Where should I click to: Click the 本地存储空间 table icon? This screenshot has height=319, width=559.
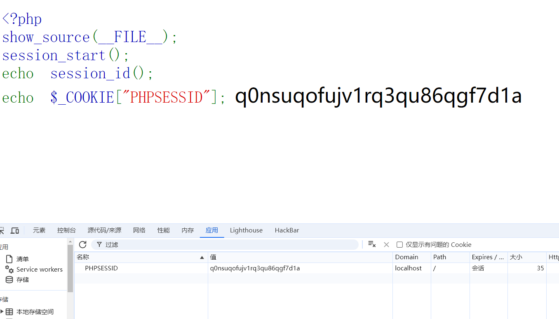click(9, 312)
